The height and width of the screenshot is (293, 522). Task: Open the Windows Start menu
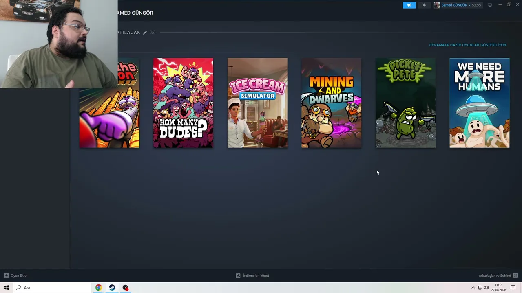tap(7, 288)
